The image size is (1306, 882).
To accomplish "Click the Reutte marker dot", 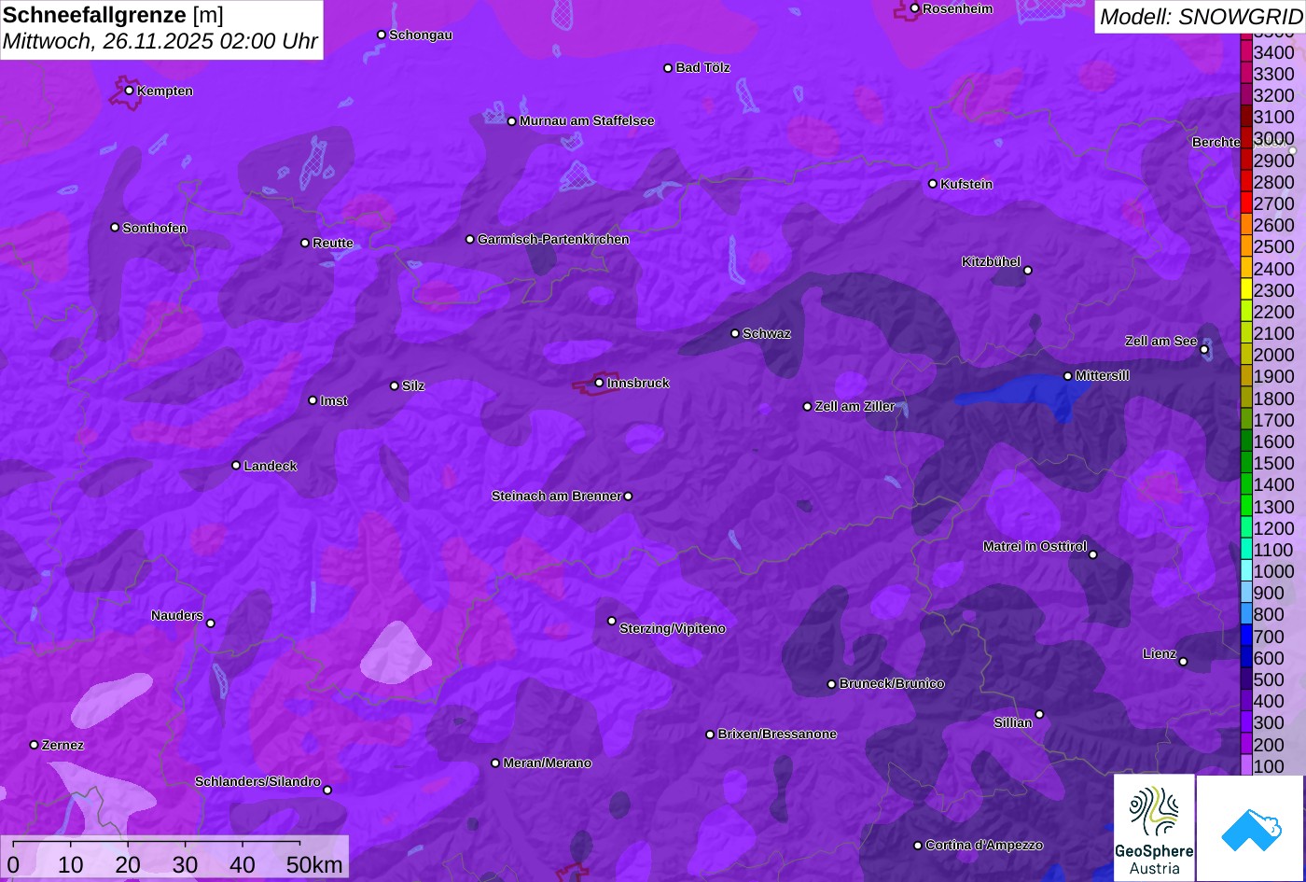I will [305, 243].
